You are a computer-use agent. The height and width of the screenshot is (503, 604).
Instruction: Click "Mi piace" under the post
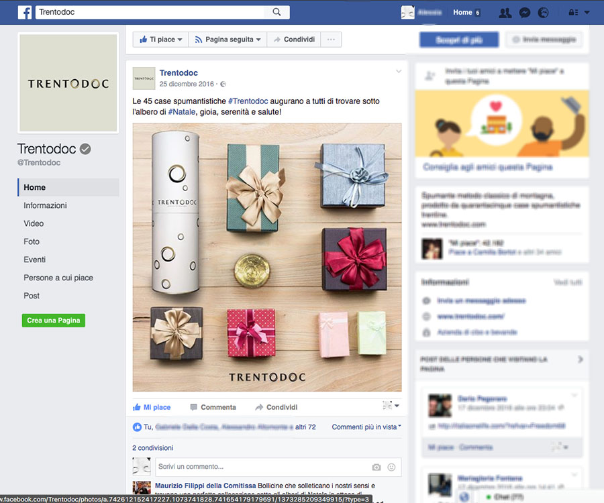tap(152, 407)
